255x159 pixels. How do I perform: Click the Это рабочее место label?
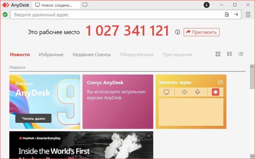click(x=54, y=32)
